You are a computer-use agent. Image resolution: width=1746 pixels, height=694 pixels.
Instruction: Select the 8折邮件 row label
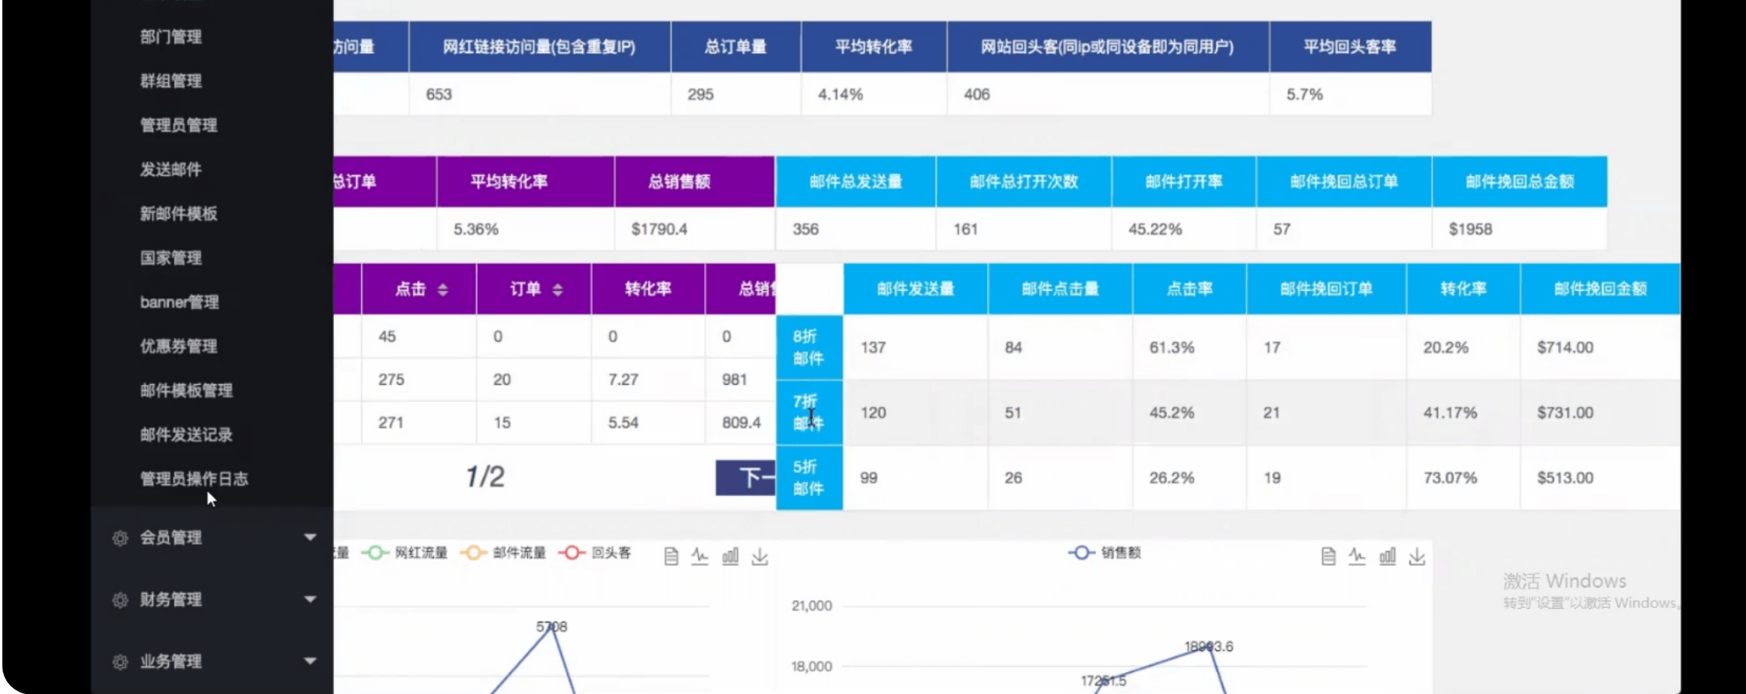pos(809,347)
